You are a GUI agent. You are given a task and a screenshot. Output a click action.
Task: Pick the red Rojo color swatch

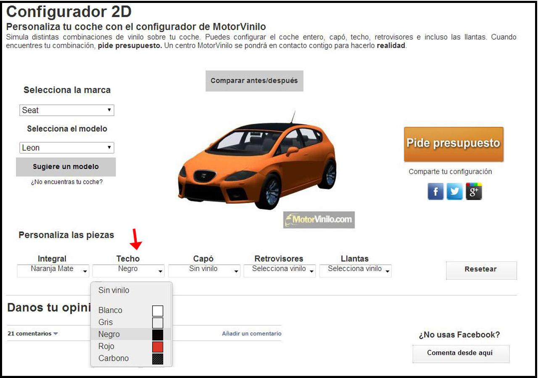point(158,347)
